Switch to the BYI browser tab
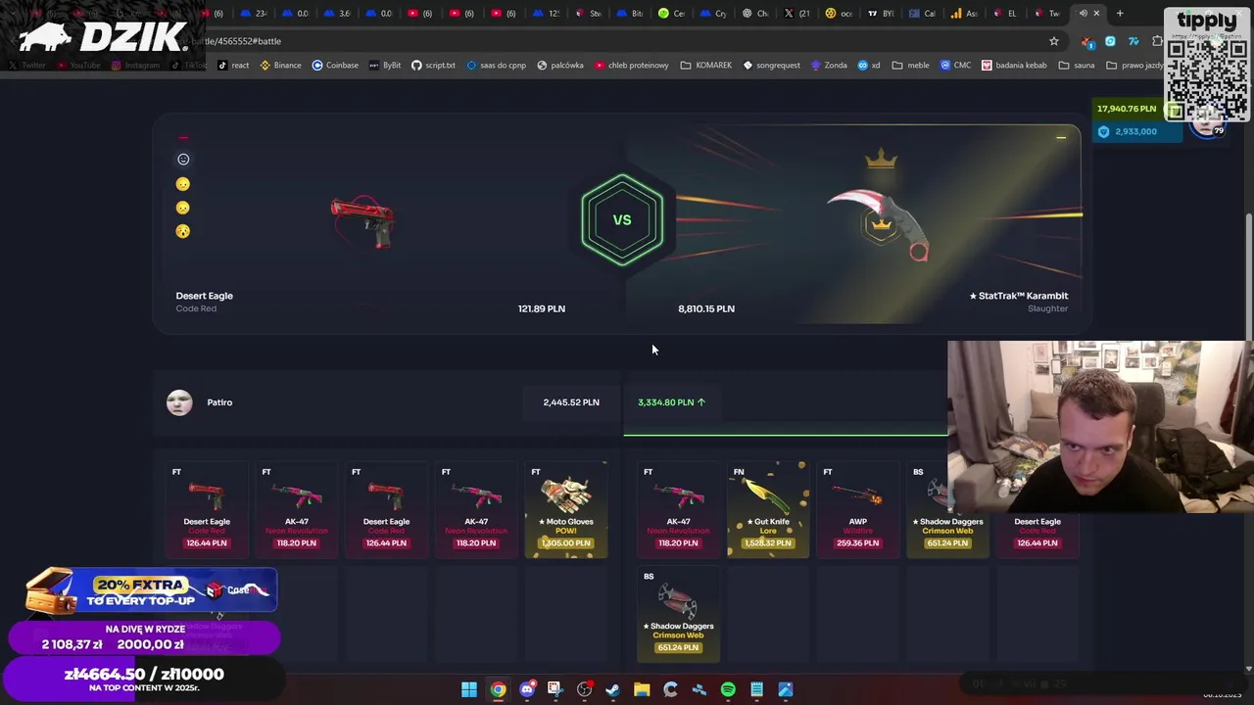This screenshot has width=1254, height=705. [880, 13]
